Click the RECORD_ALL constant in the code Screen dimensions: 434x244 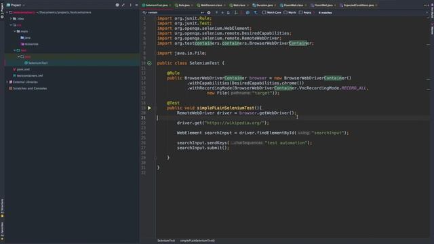coord(353,88)
